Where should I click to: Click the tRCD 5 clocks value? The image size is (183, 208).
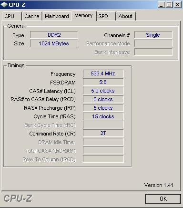(103, 99)
